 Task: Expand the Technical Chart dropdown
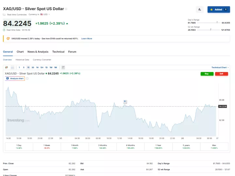pos(220,67)
